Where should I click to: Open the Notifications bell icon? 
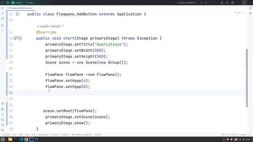pos(250,8)
